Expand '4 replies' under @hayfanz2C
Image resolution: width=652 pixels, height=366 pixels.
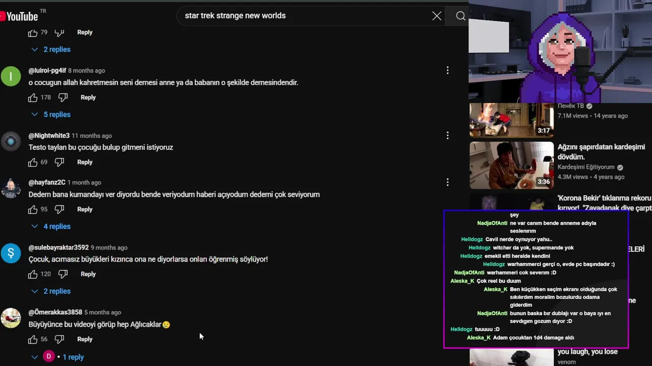tap(51, 226)
